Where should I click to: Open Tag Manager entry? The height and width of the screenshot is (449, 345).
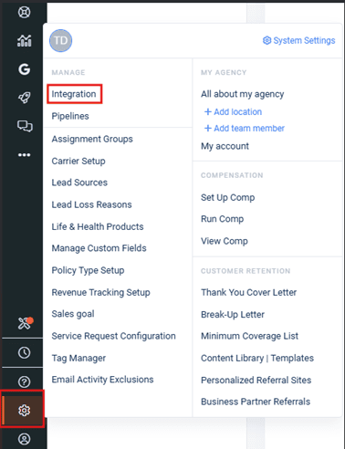(78, 358)
